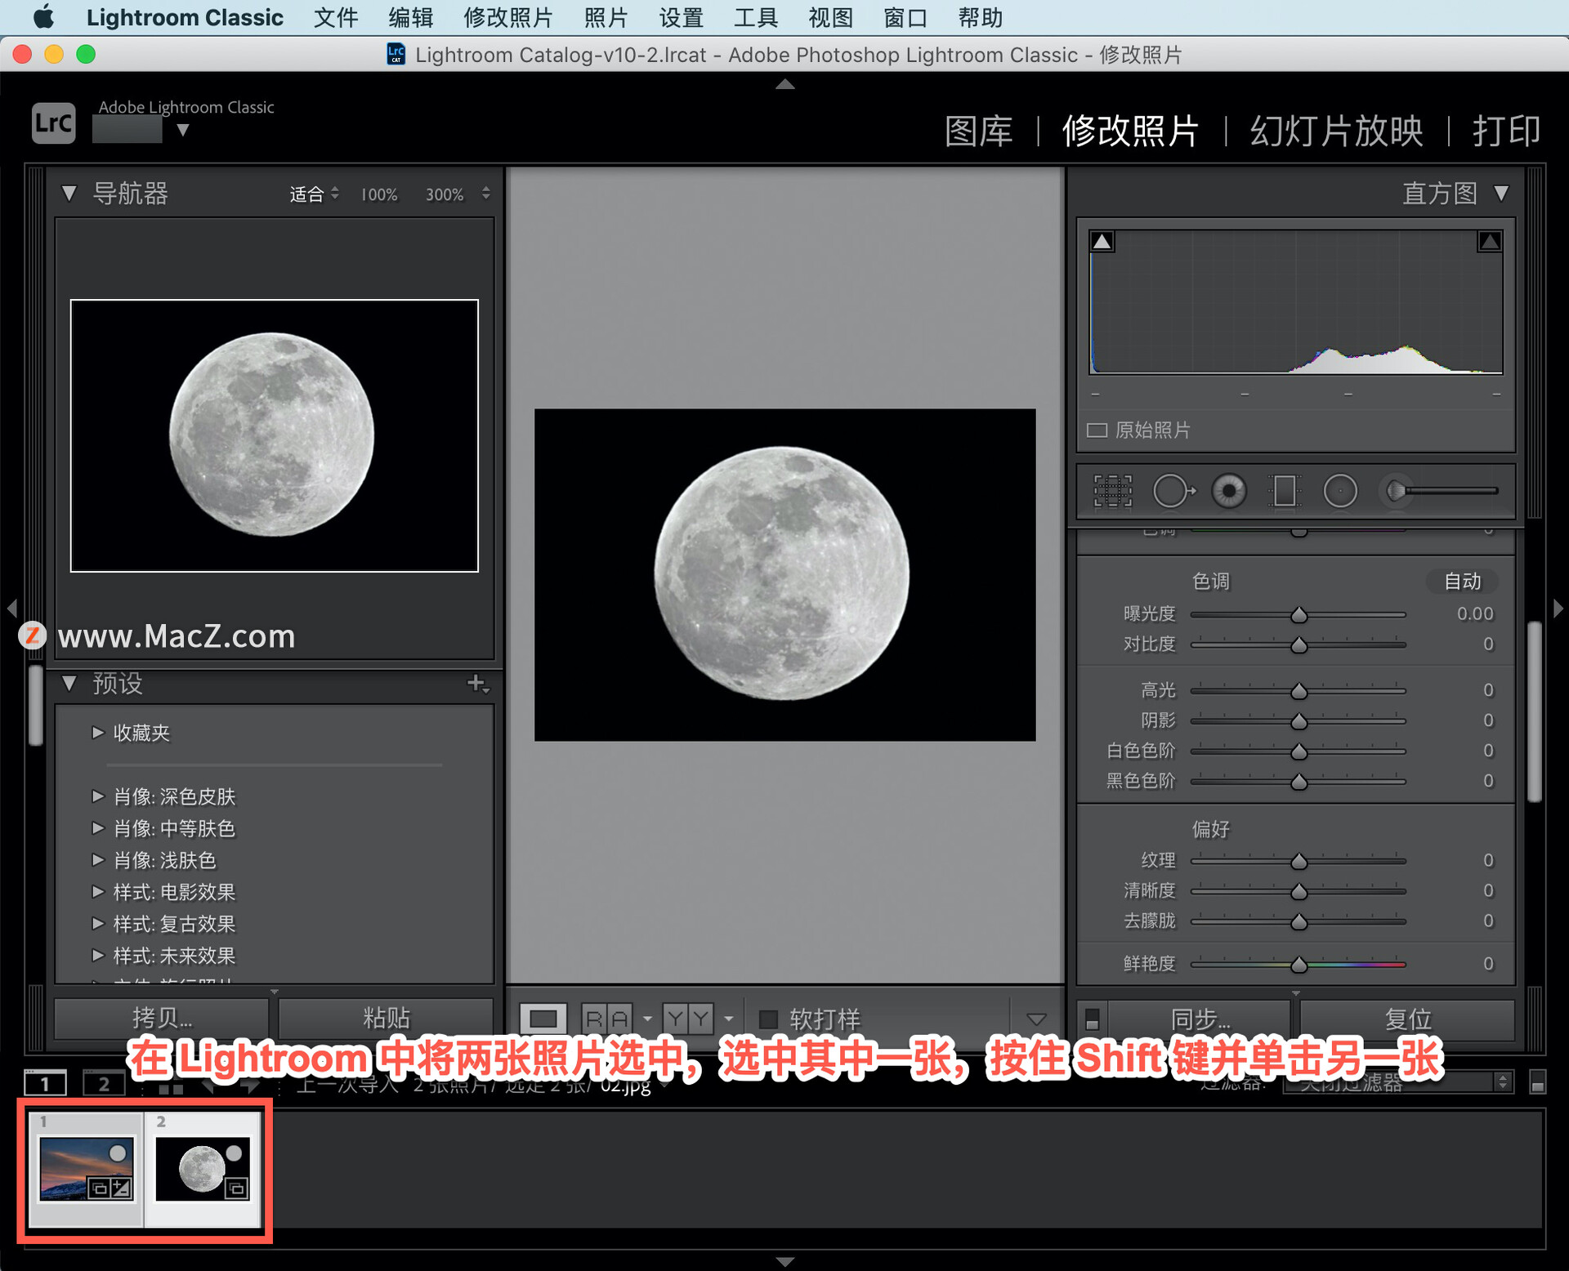Switch to the 图库 module

(x=979, y=132)
